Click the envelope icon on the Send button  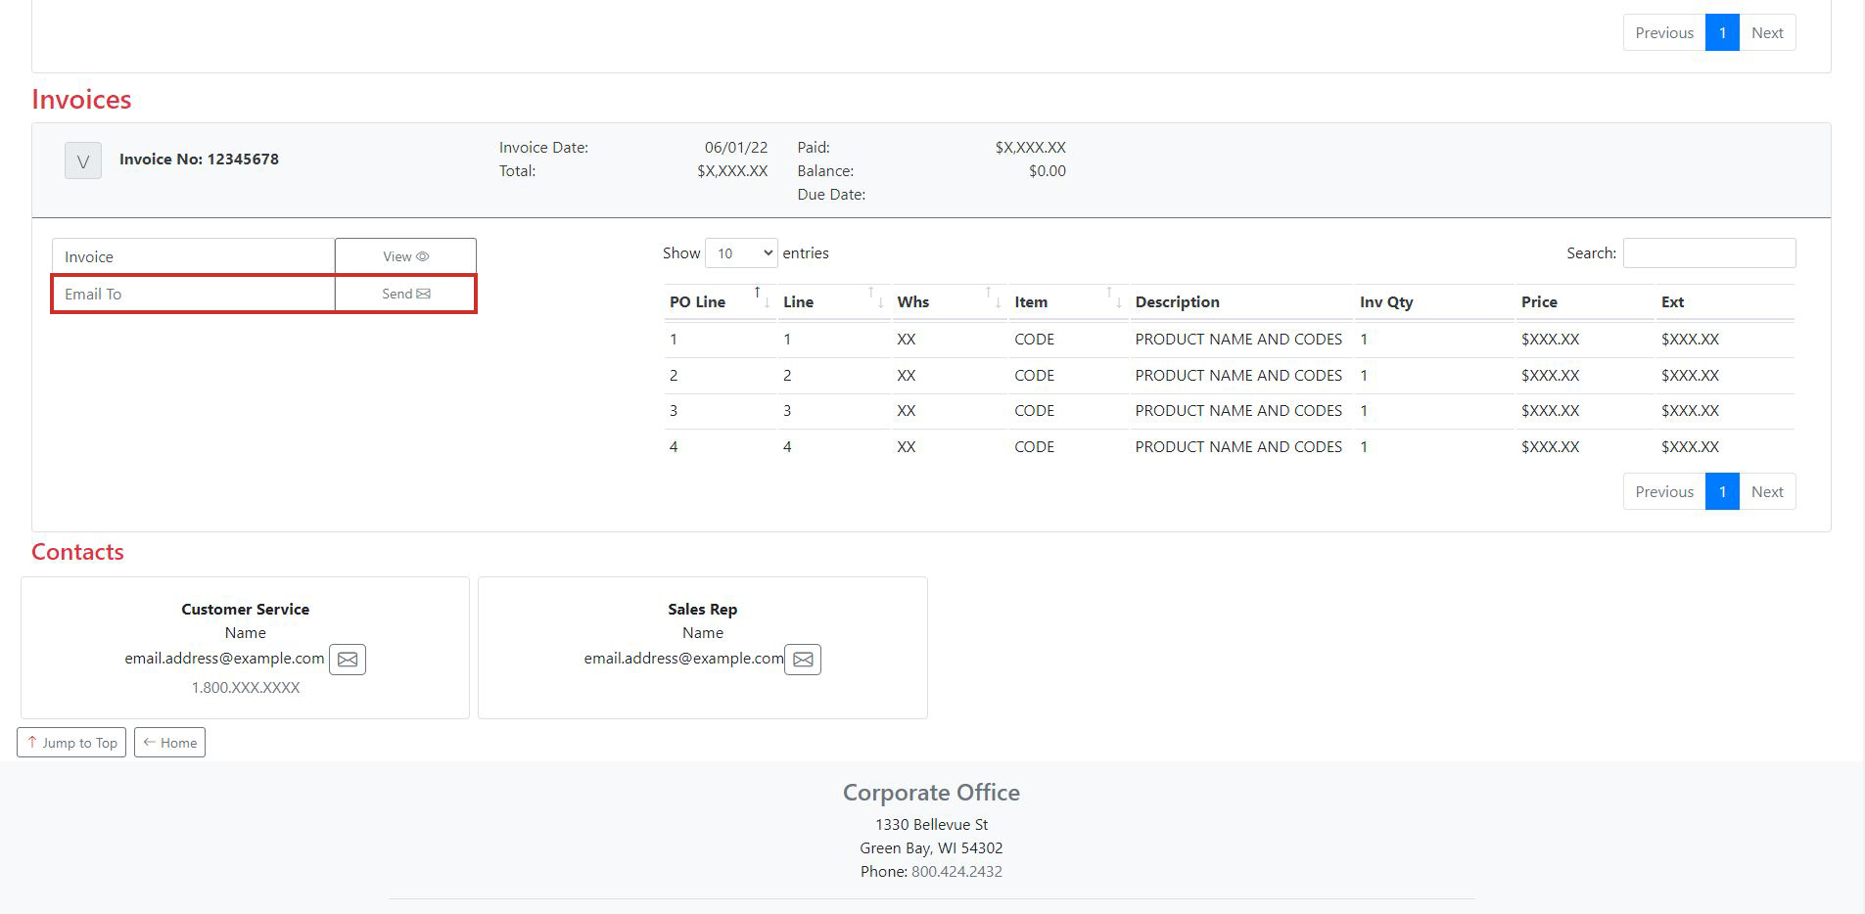tap(423, 293)
